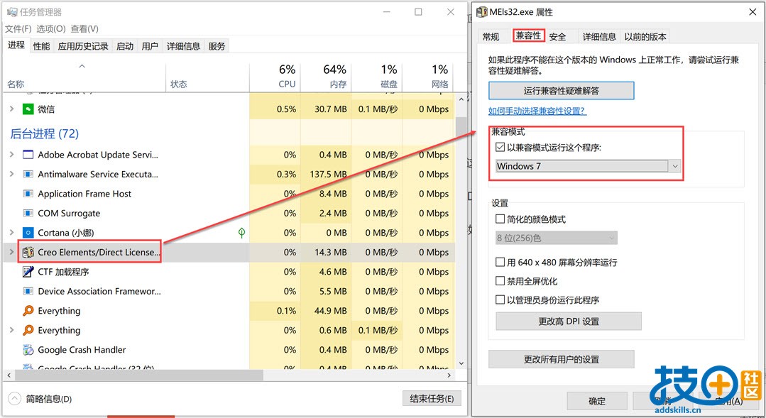Toggle 禁用全屏优化 checkbox

tap(500, 281)
